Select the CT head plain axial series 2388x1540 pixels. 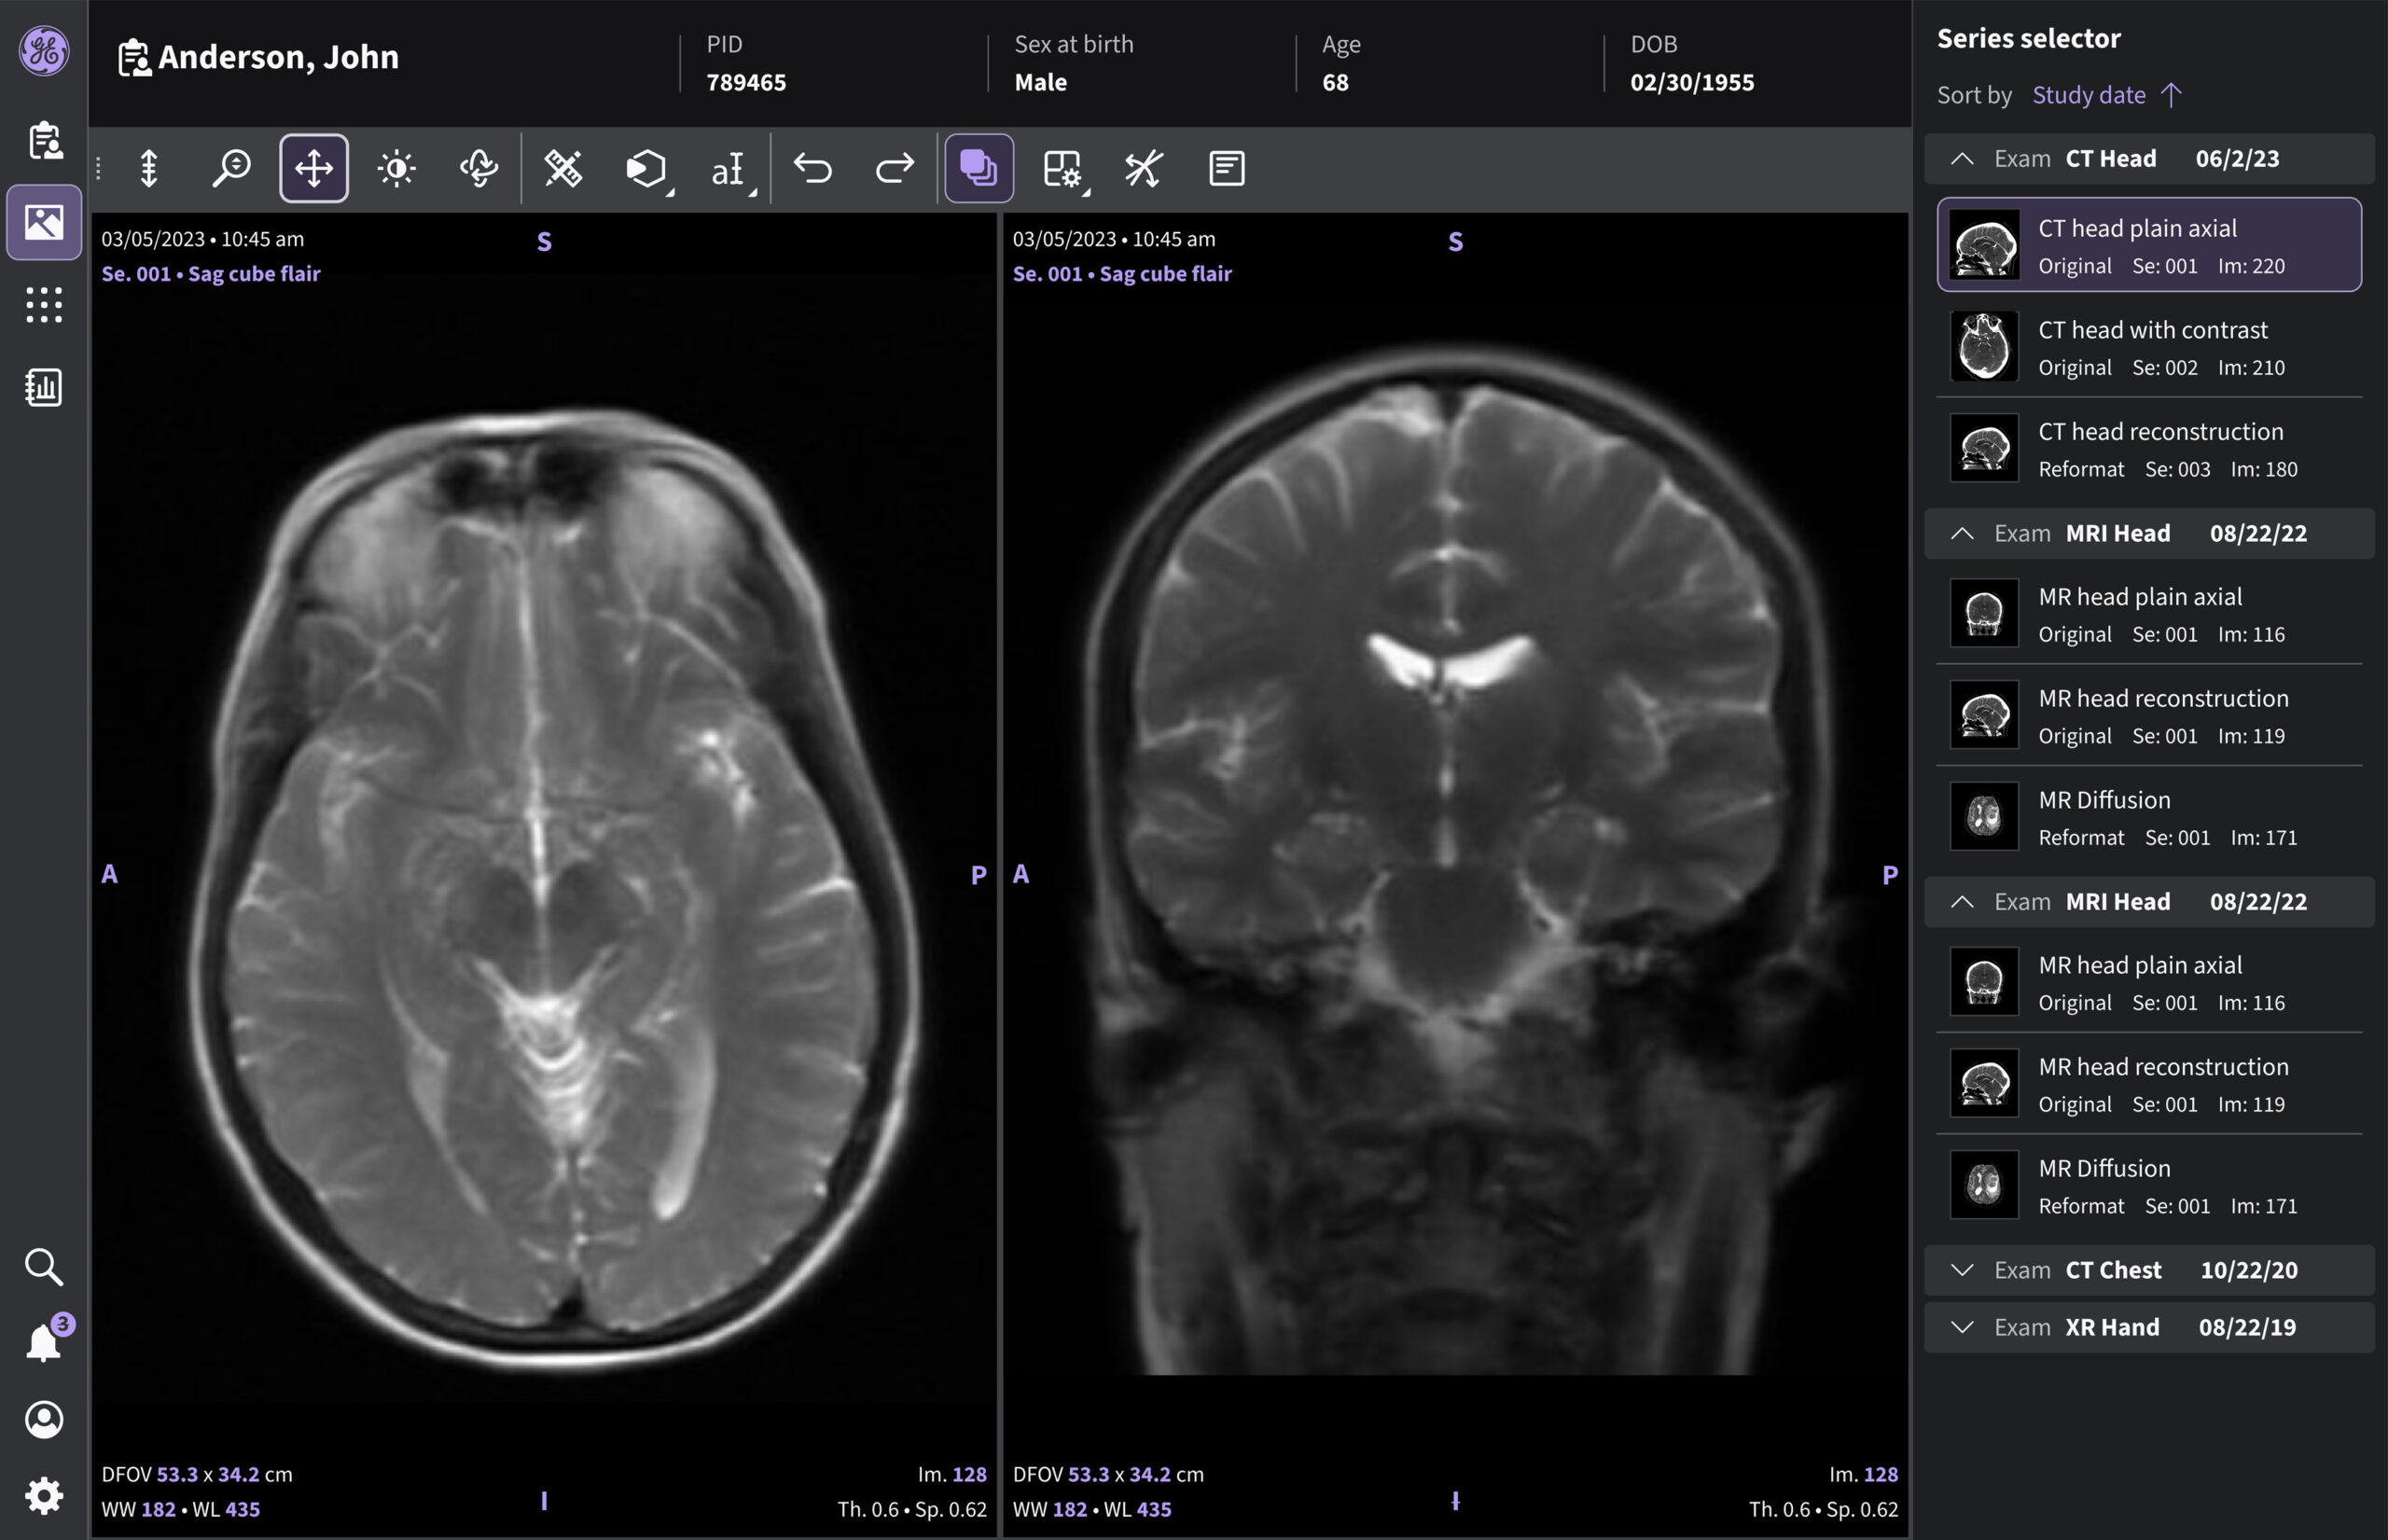2149,245
